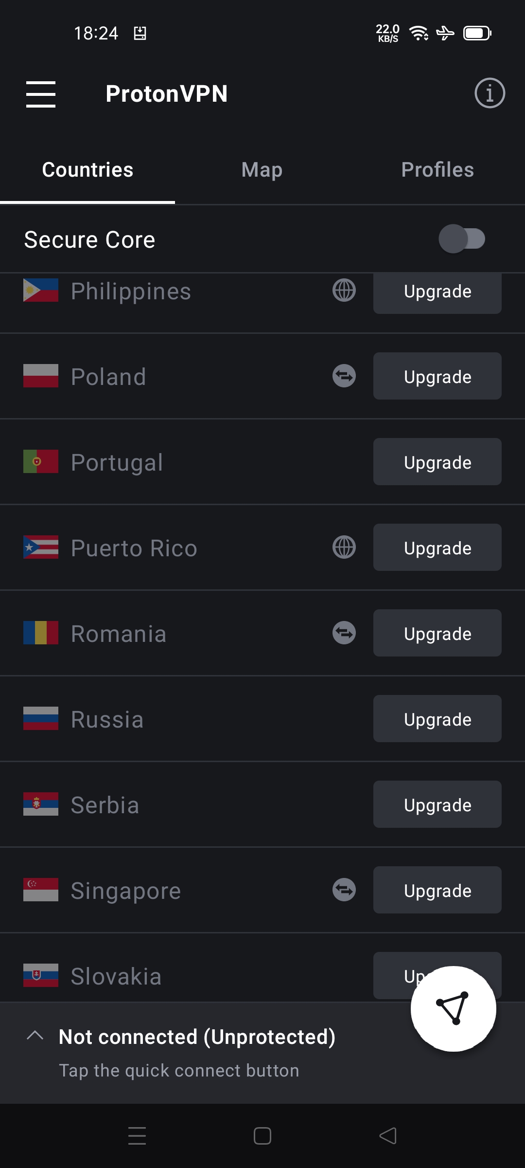Tap the information icon in header
Viewport: 525px width, 1168px height.
[x=490, y=93]
